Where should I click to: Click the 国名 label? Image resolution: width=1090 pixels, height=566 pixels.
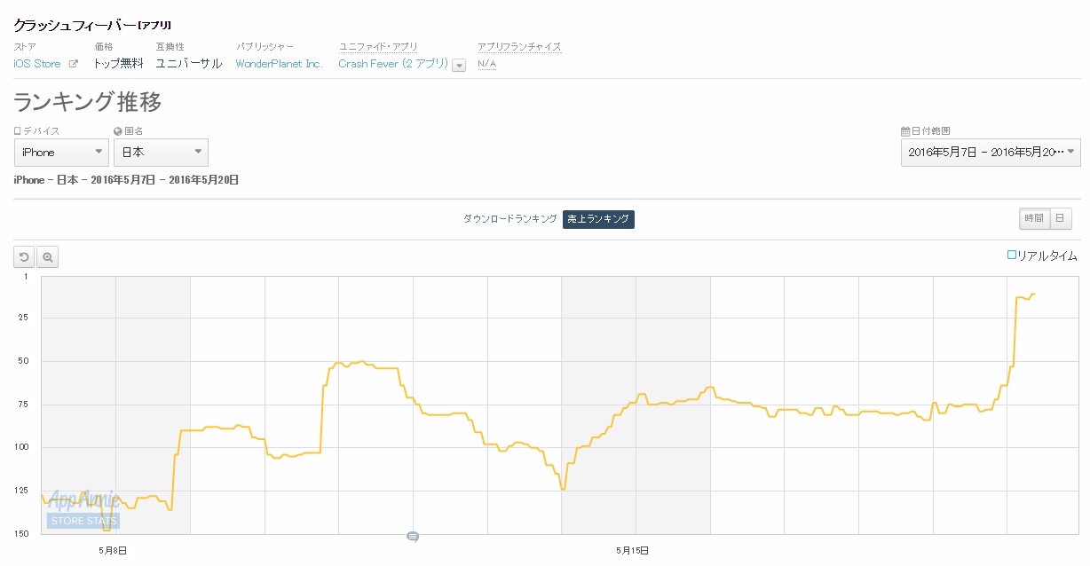point(135,131)
